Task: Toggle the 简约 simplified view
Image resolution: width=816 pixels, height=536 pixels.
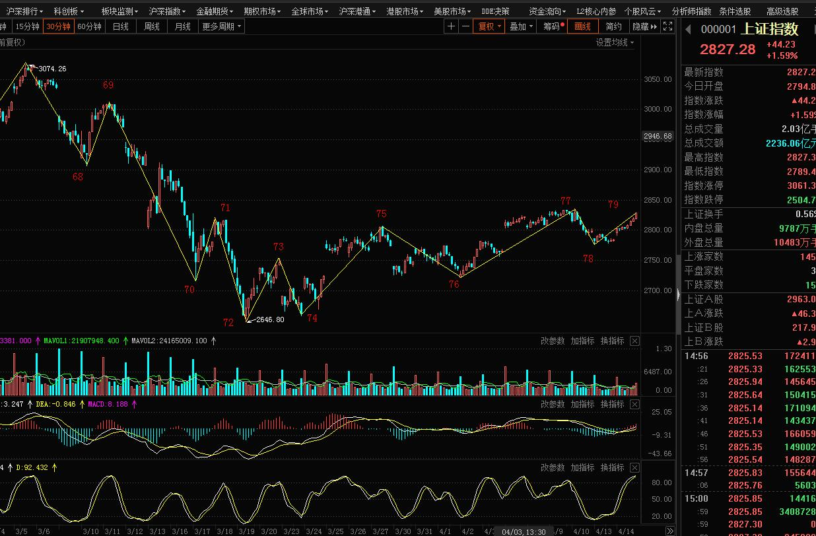Action: coord(613,26)
